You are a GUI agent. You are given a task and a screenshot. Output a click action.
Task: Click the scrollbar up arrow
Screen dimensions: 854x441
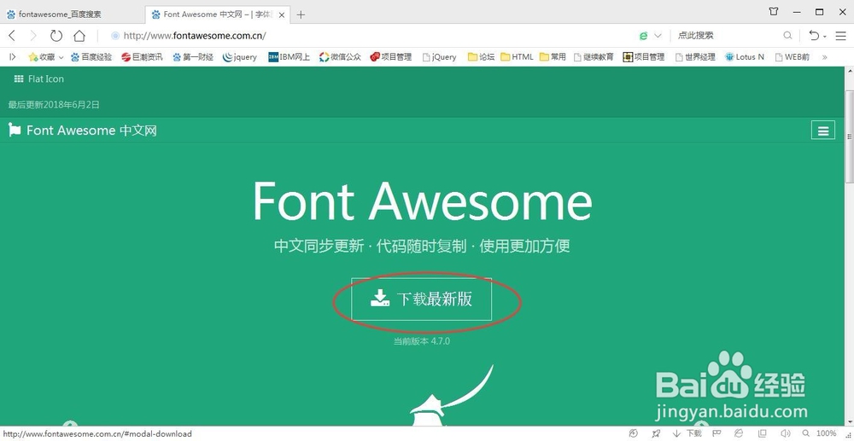pos(849,71)
